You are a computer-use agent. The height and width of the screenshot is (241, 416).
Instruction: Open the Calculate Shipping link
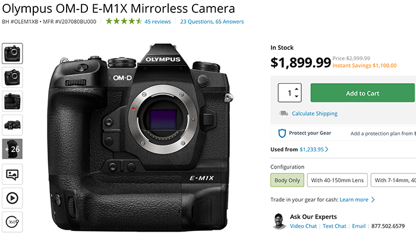(314, 113)
